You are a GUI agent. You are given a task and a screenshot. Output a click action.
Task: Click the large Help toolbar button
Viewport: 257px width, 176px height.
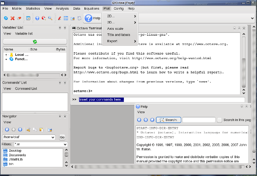93,18
